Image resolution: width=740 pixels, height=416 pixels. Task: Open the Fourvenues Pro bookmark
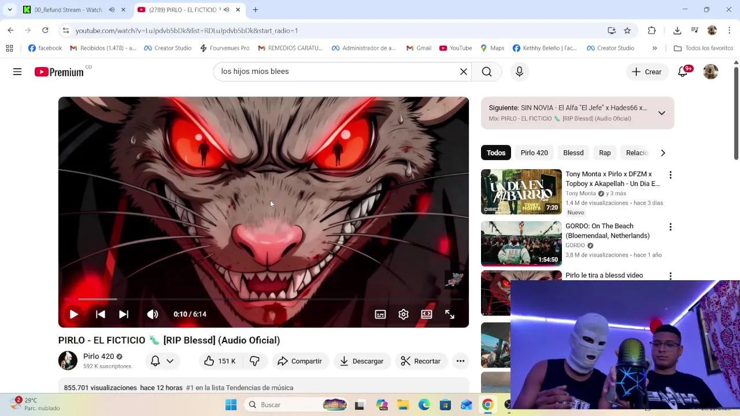click(224, 48)
